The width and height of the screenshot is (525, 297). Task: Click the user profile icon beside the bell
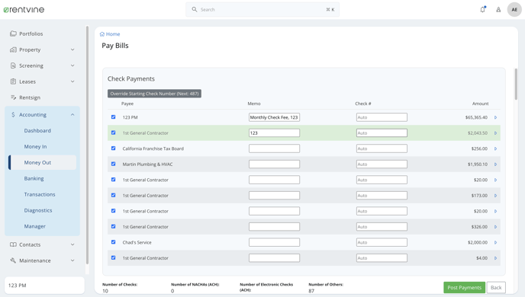[x=498, y=10]
